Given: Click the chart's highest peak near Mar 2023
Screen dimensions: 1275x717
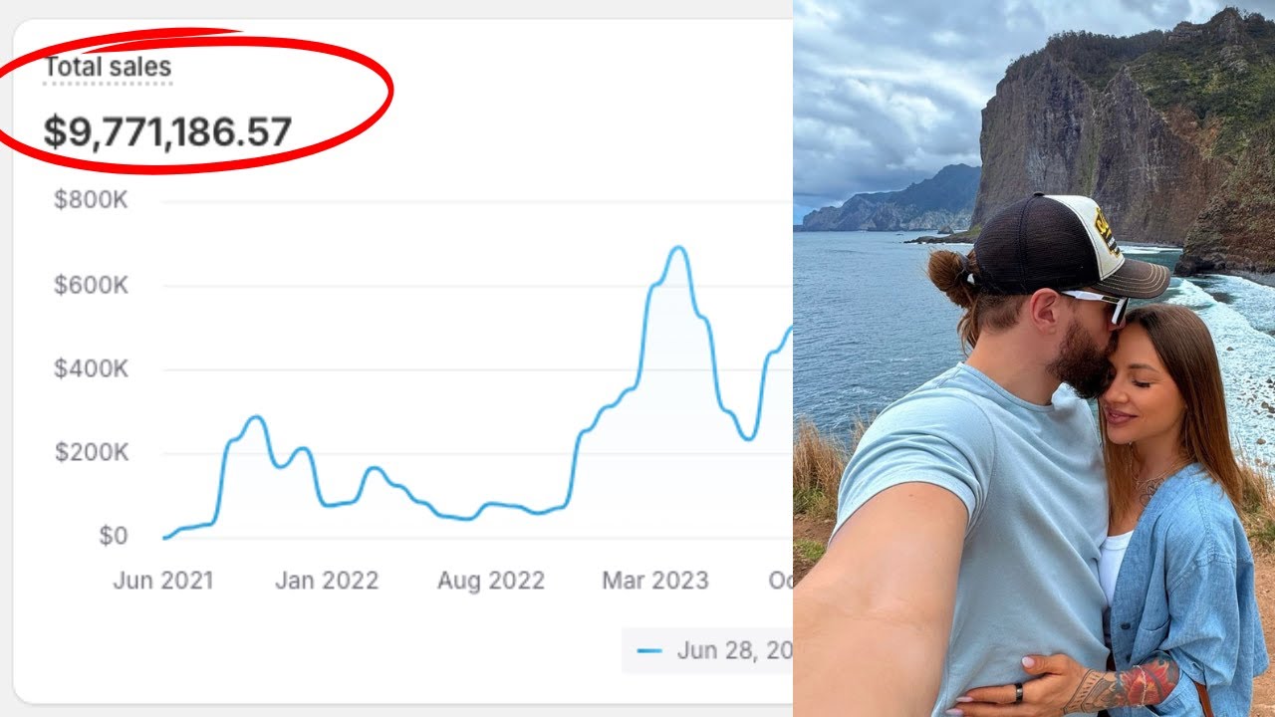Looking at the screenshot, I should tap(678, 247).
